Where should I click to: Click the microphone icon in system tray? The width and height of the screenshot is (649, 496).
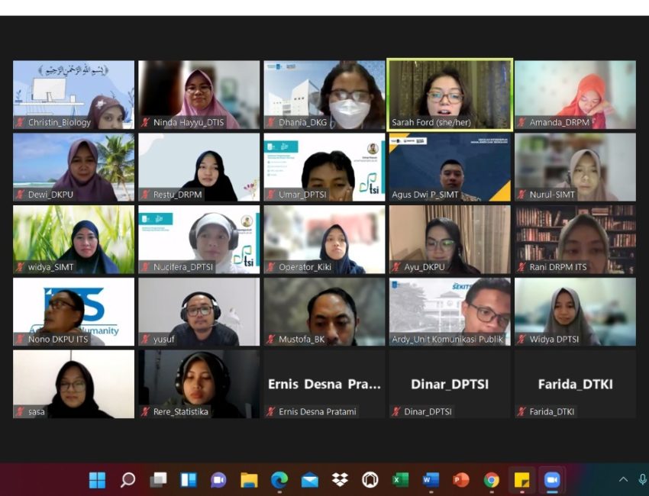(642, 480)
